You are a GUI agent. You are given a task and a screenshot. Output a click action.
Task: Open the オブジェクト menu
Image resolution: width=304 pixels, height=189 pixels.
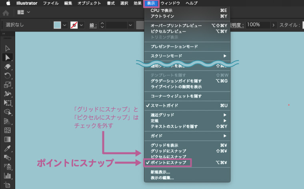(89, 3)
